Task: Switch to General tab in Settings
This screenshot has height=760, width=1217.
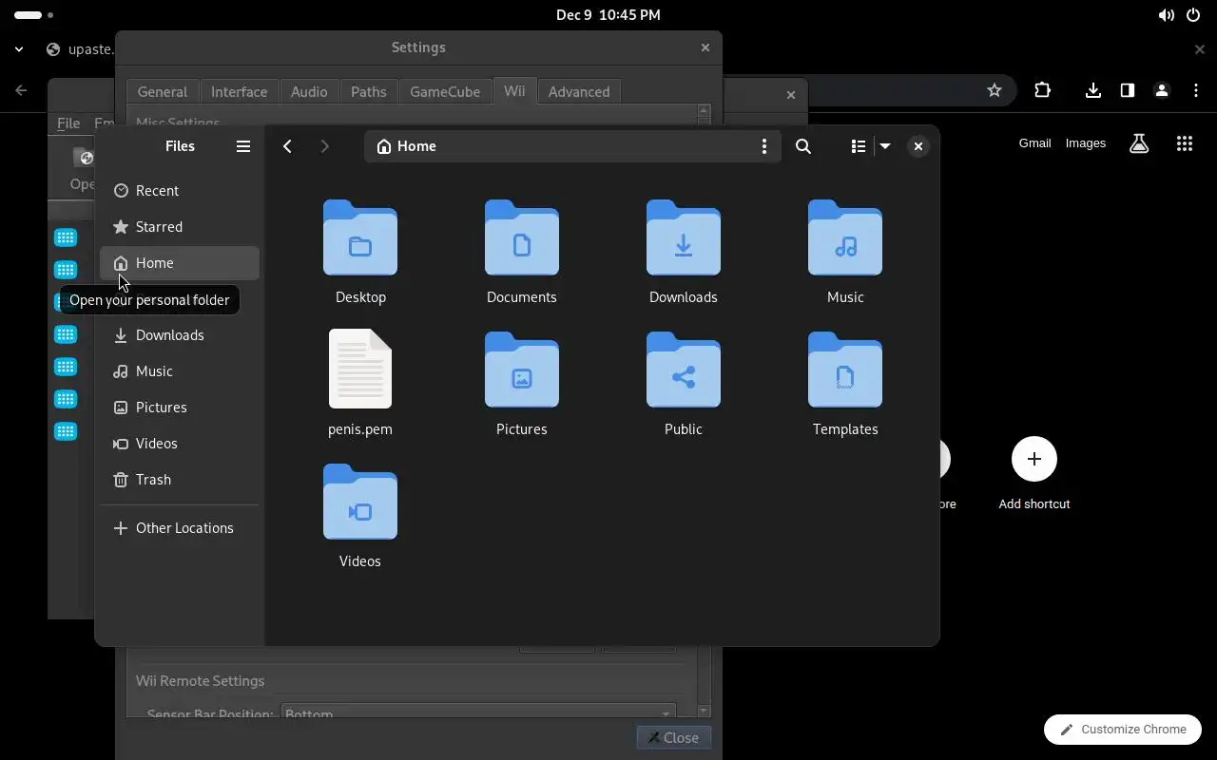Action: (163, 92)
